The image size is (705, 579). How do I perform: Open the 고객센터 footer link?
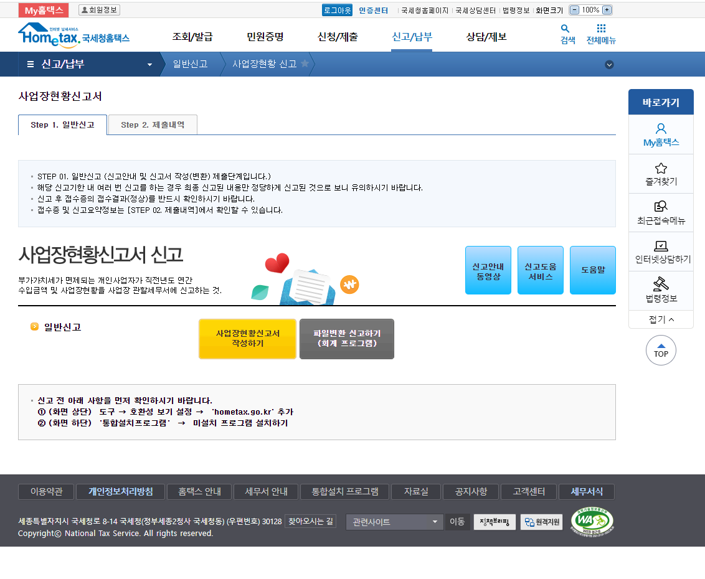coord(529,492)
